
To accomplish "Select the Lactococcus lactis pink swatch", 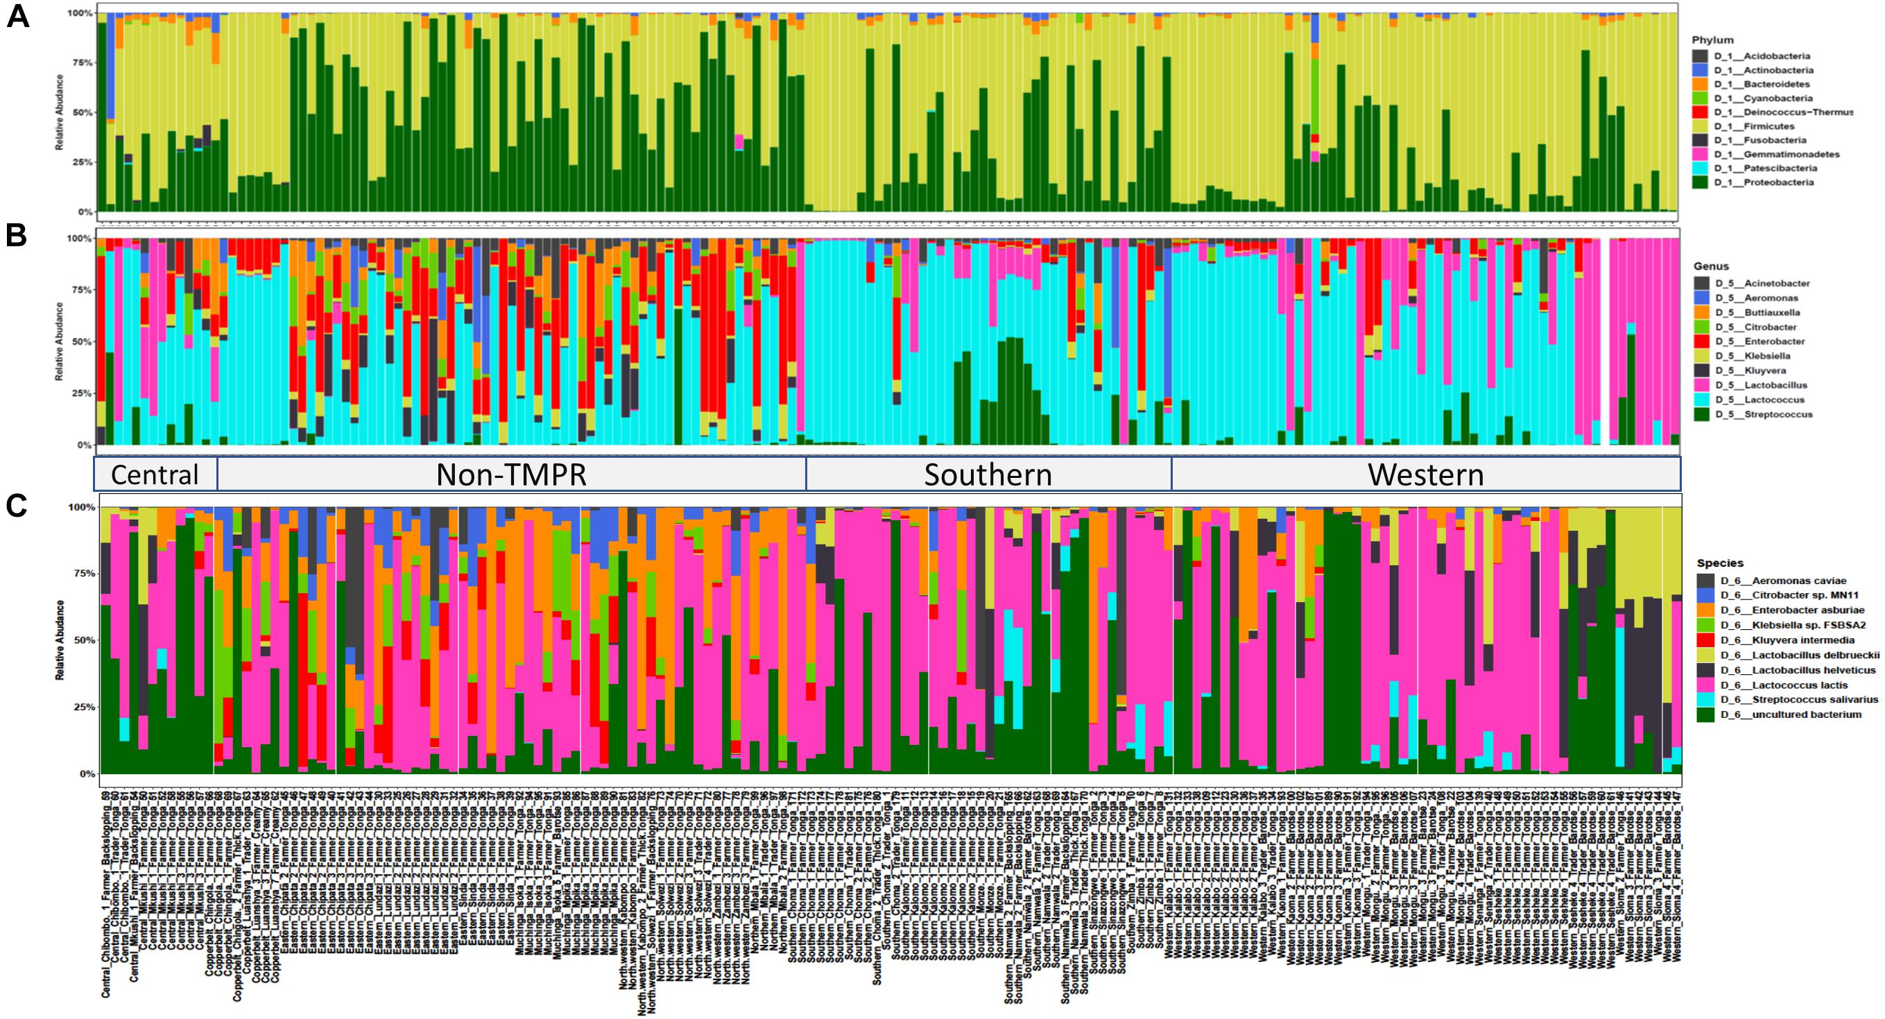I will [1705, 685].
